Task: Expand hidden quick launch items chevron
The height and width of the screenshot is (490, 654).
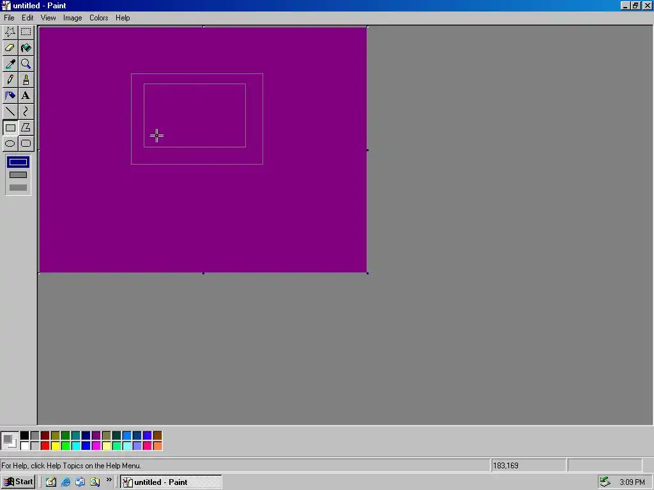Action: tap(109, 480)
